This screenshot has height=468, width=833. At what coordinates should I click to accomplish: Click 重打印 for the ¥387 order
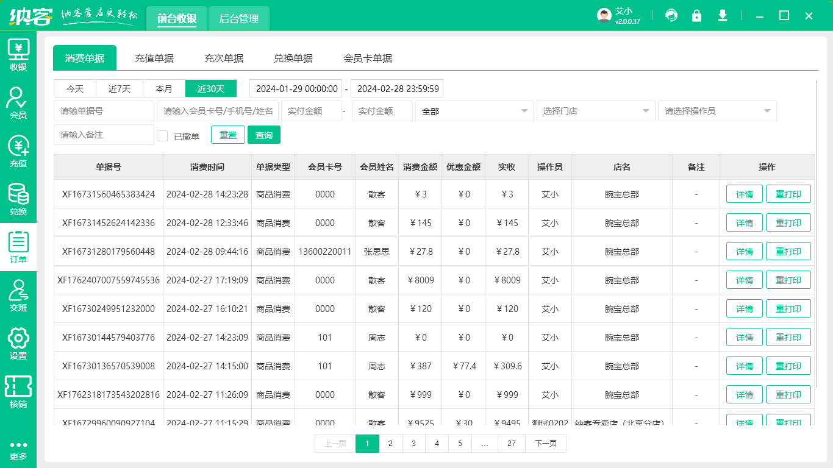click(788, 366)
